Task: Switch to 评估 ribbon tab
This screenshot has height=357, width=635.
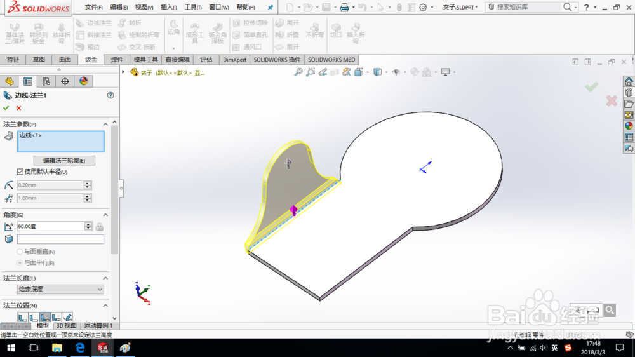Action: [206, 60]
